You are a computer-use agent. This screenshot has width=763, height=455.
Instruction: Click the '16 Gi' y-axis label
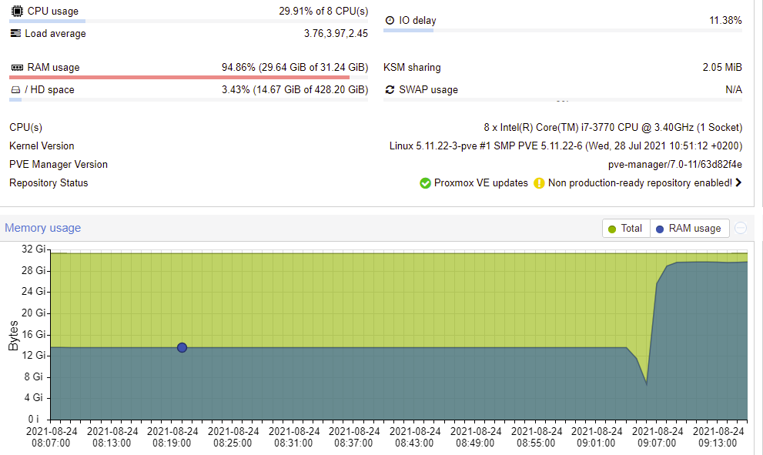point(34,334)
